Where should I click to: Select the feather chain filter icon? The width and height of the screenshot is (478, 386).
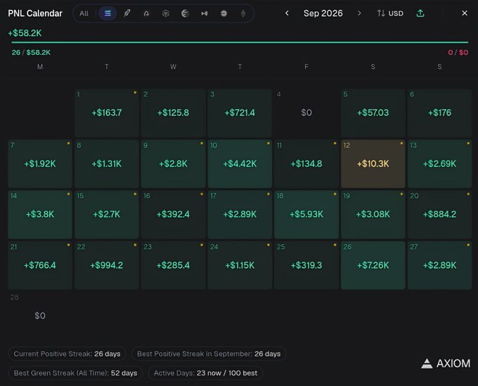click(127, 13)
